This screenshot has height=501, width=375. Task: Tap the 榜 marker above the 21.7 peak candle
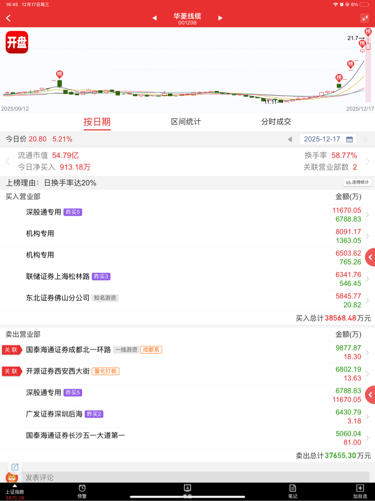(x=368, y=32)
